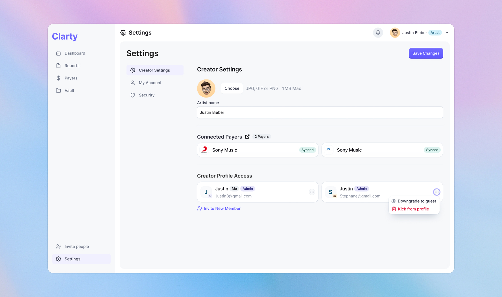
Task: Open the external link beside Connected Payers
Action: (x=247, y=136)
